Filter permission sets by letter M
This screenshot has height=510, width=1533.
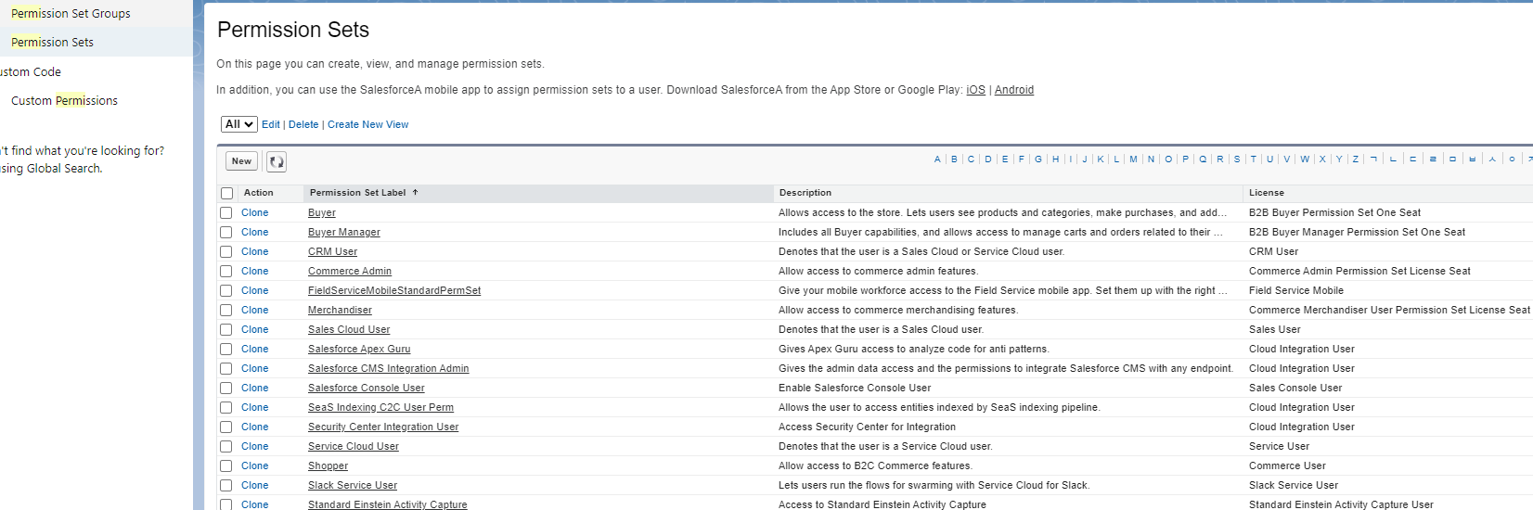click(x=1133, y=159)
